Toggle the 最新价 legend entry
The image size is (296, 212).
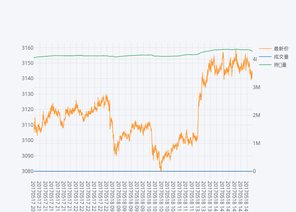pos(281,49)
